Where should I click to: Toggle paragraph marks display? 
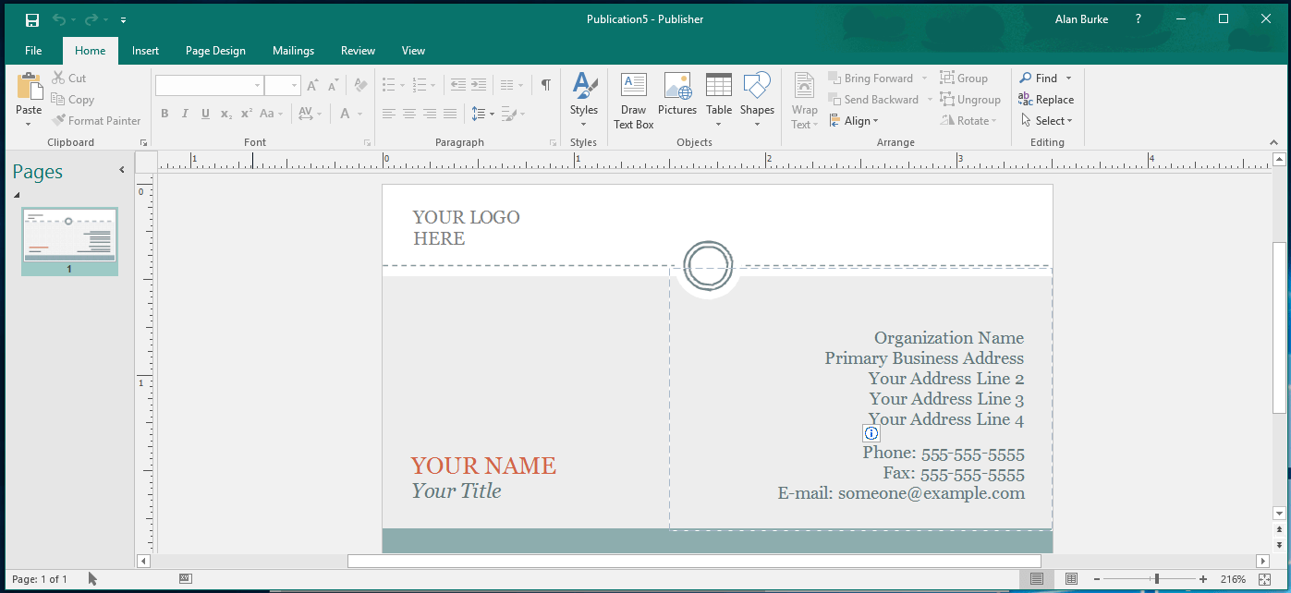[x=544, y=84]
